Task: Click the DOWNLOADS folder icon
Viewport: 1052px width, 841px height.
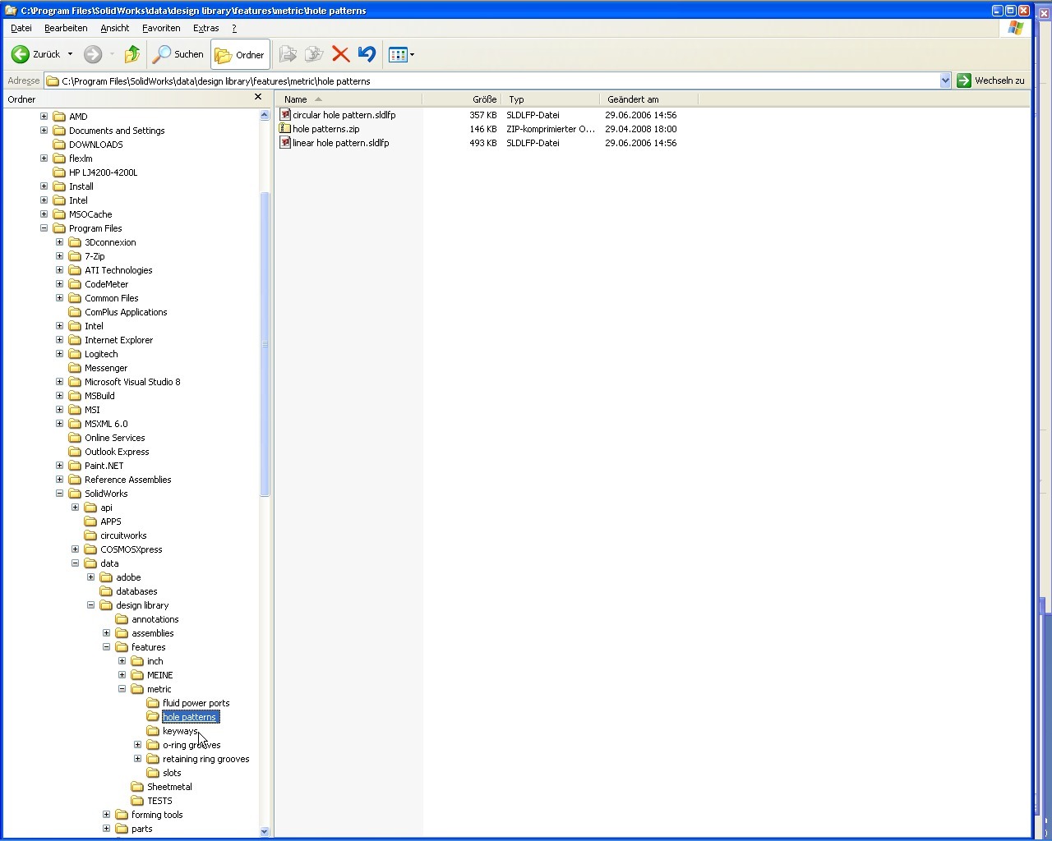Action: tap(59, 145)
